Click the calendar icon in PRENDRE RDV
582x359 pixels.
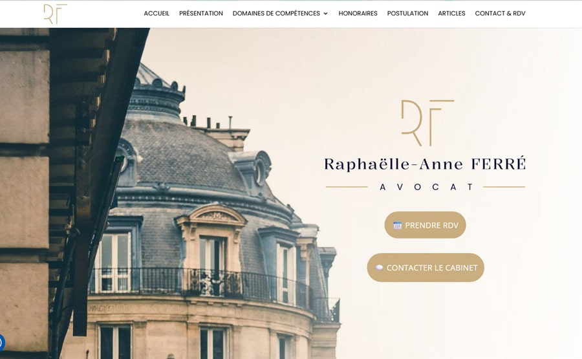click(x=398, y=225)
